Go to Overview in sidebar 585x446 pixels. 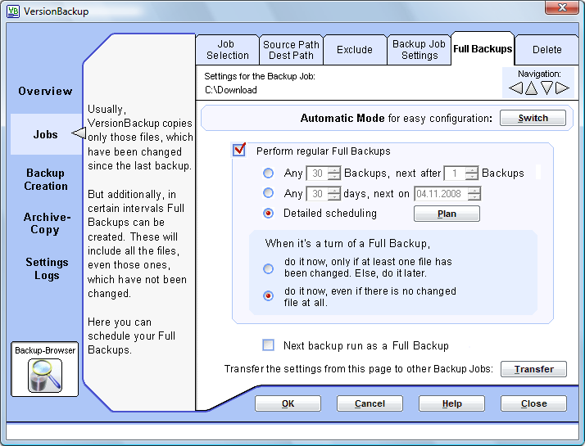[x=46, y=91]
